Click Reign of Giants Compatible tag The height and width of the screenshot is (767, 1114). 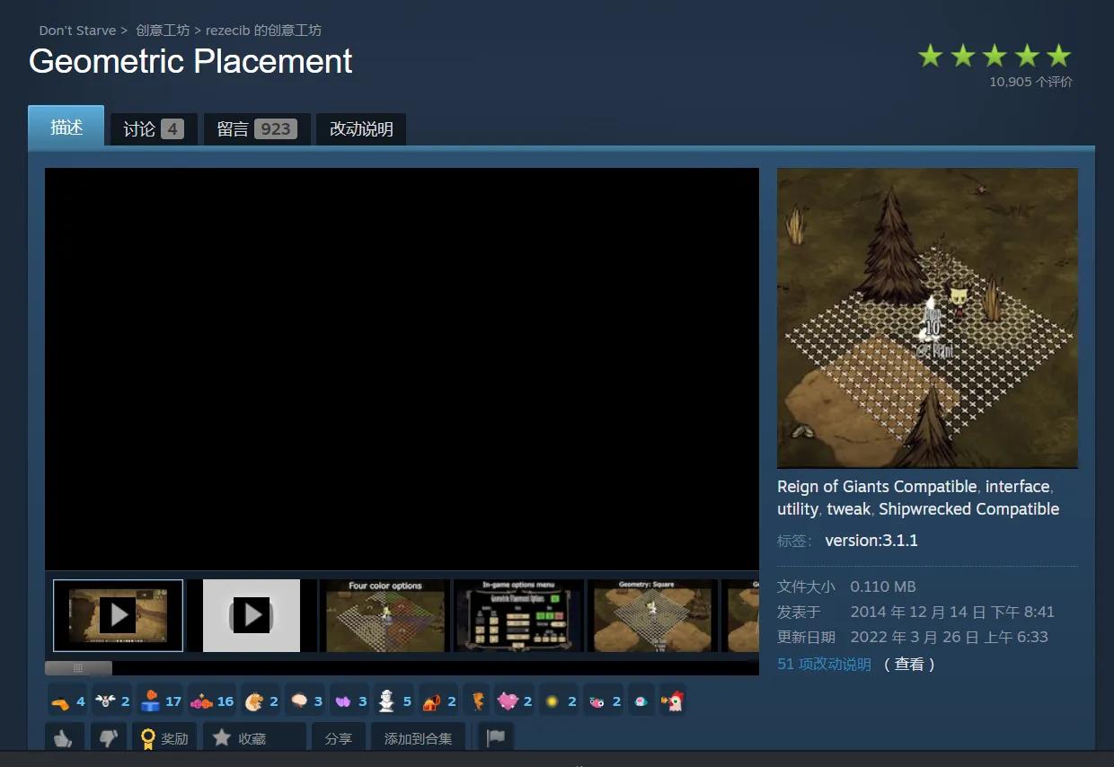coord(877,487)
